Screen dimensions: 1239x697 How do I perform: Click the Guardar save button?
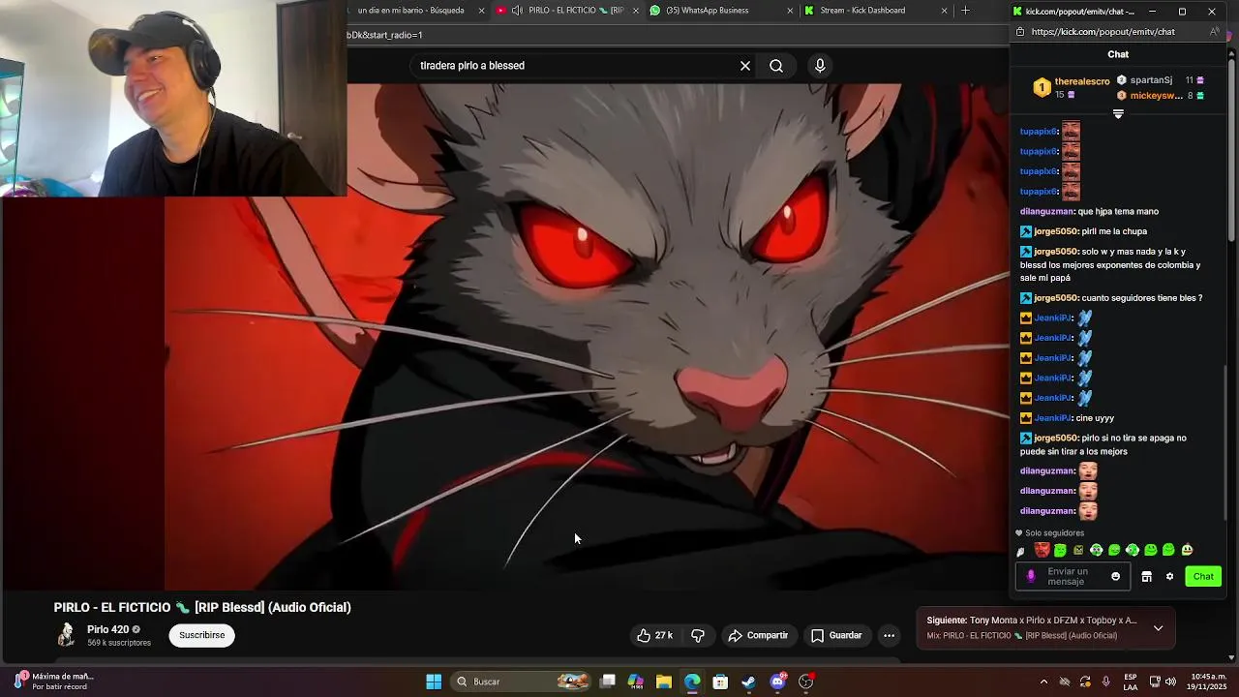click(x=836, y=635)
